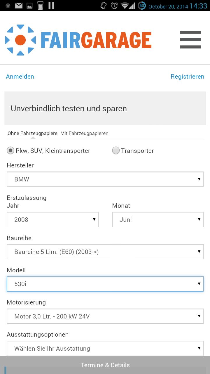Tap the Termine & Details bar
The width and height of the screenshot is (210, 374).
[105, 365]
